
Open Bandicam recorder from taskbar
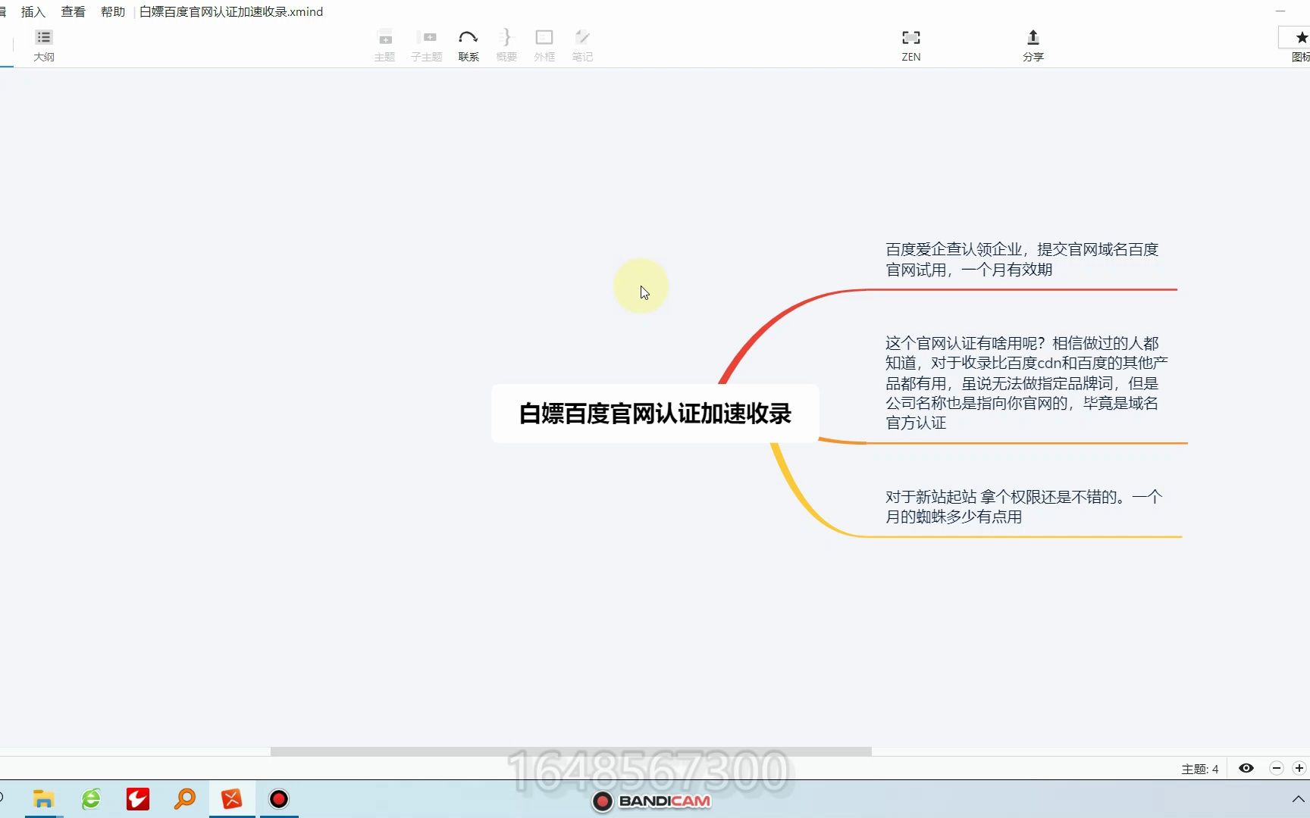[x=279, y=799]
